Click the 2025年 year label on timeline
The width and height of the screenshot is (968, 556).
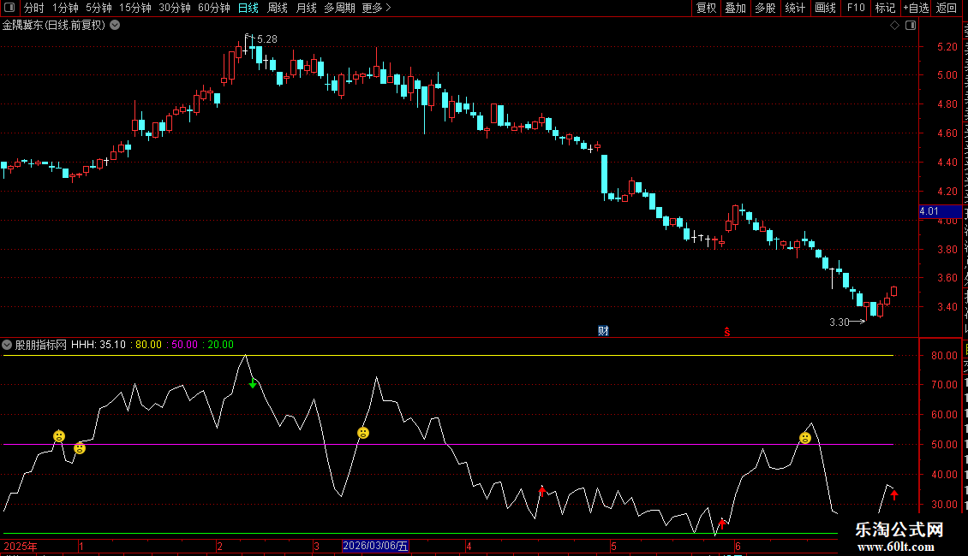pyautogui.click(x=21, y=546)
